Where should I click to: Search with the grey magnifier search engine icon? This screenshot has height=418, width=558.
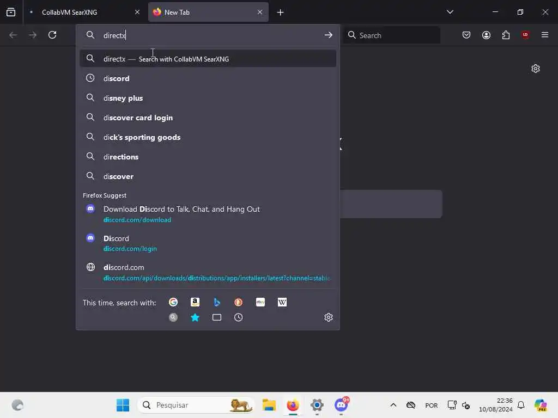[x=173, y=317]
